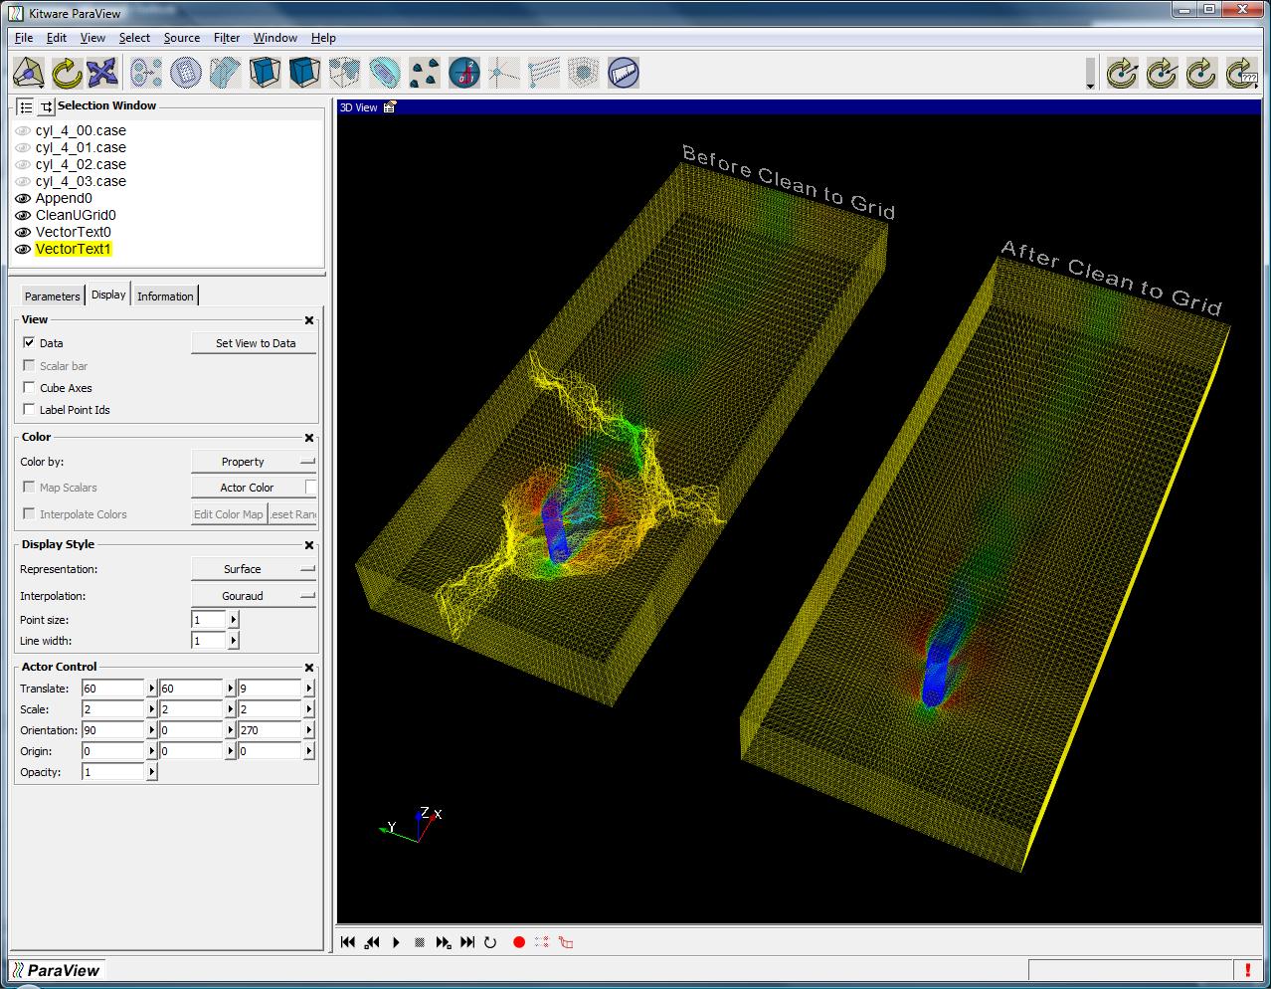Open the Interpolation Gouraud dropdown
Screen dimensions: 1271x989
(254, 596)
